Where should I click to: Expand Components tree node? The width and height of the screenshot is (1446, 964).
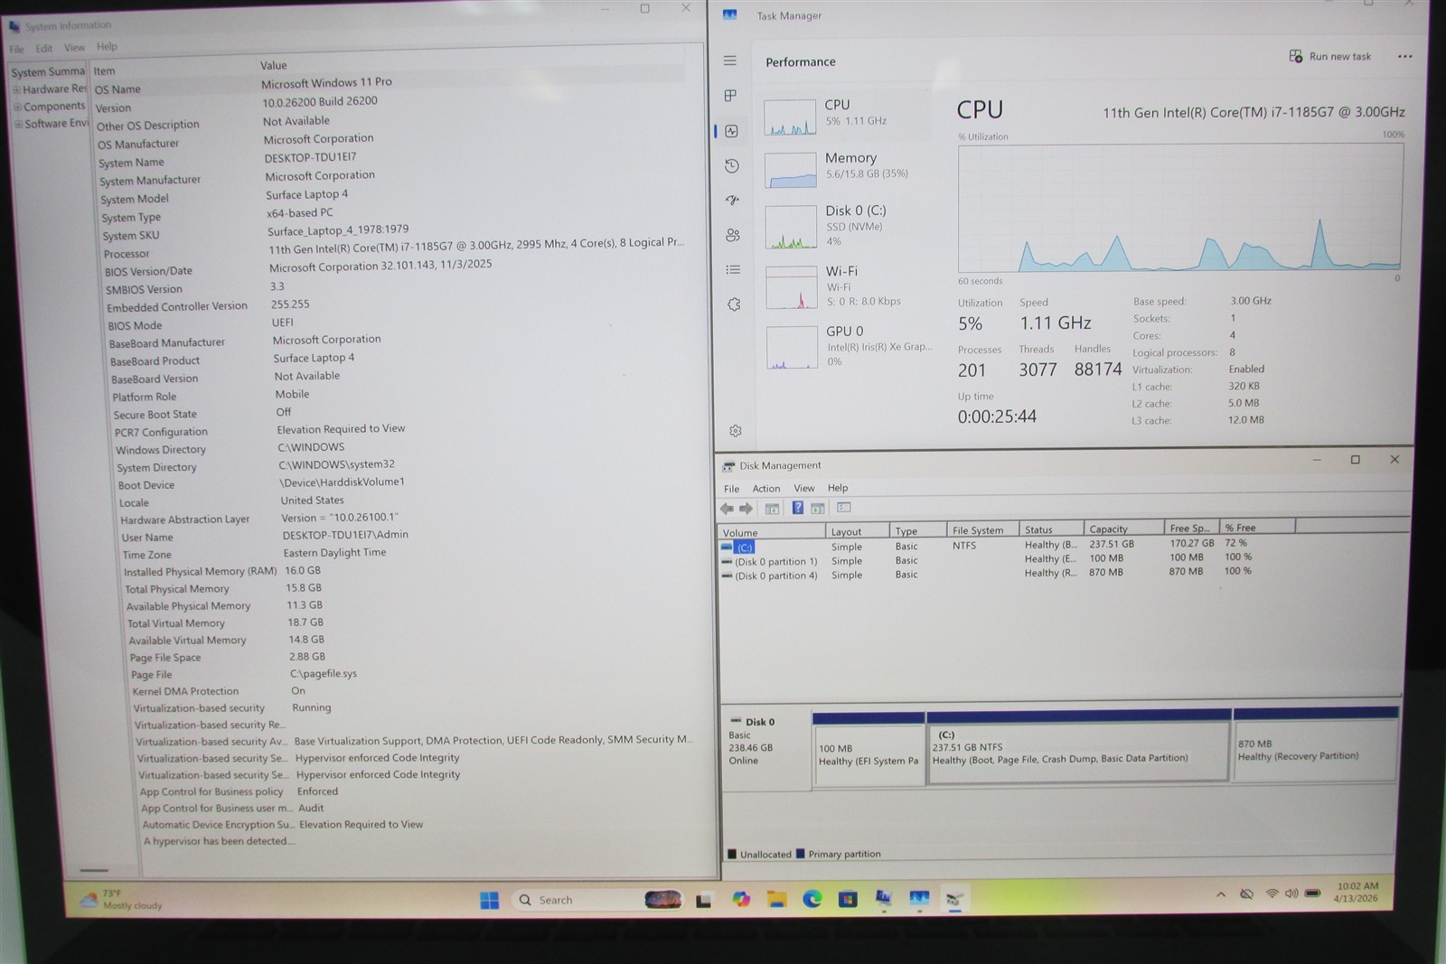click(17, 107)
